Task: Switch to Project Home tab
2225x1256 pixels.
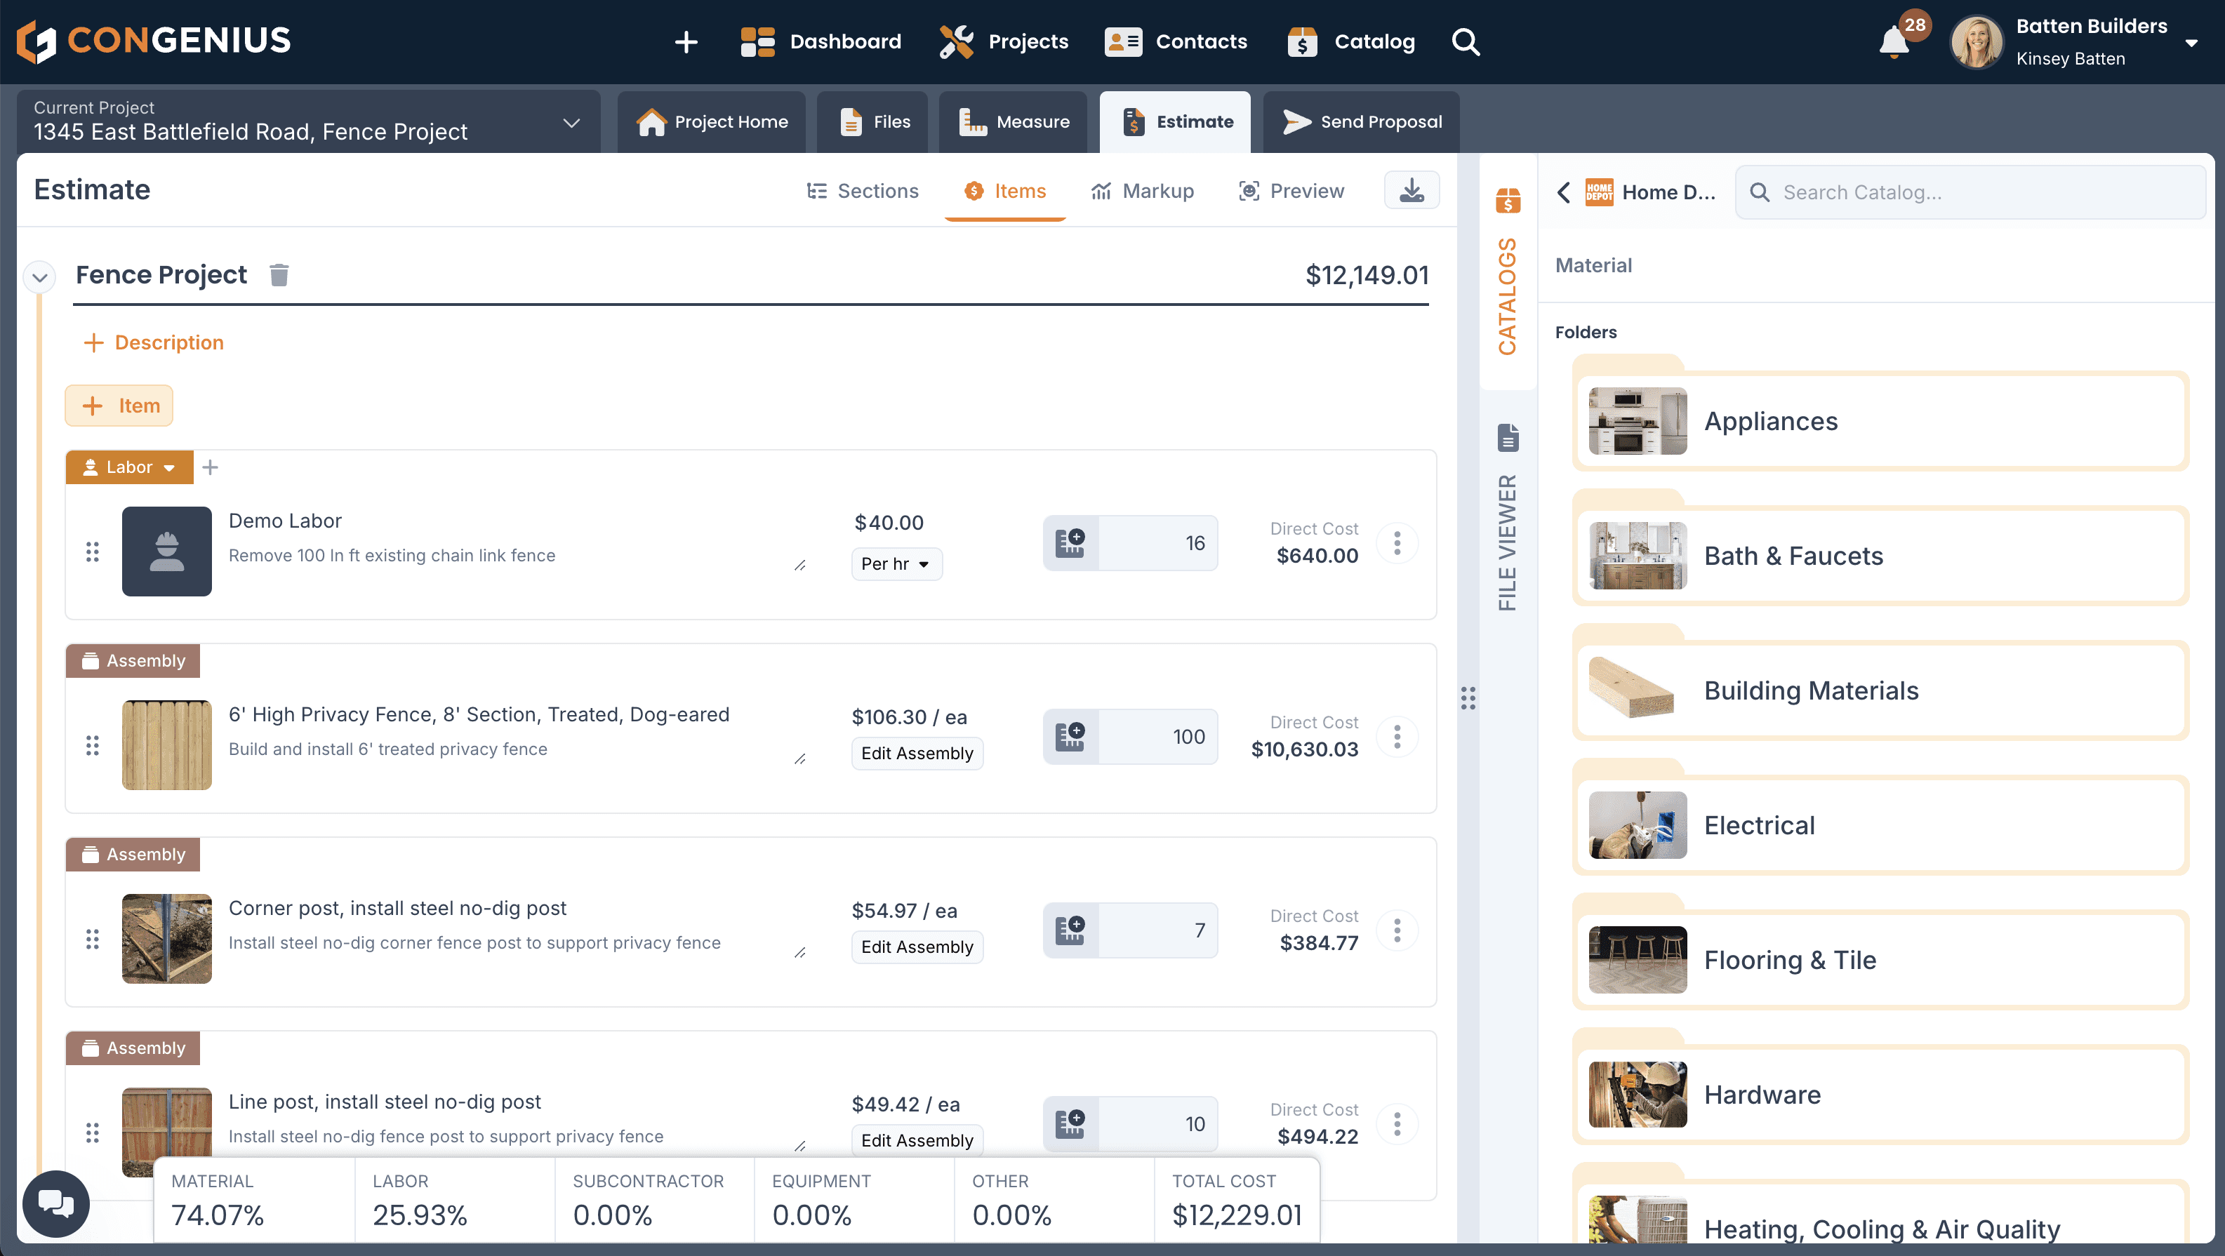Action: pos(712,121)
